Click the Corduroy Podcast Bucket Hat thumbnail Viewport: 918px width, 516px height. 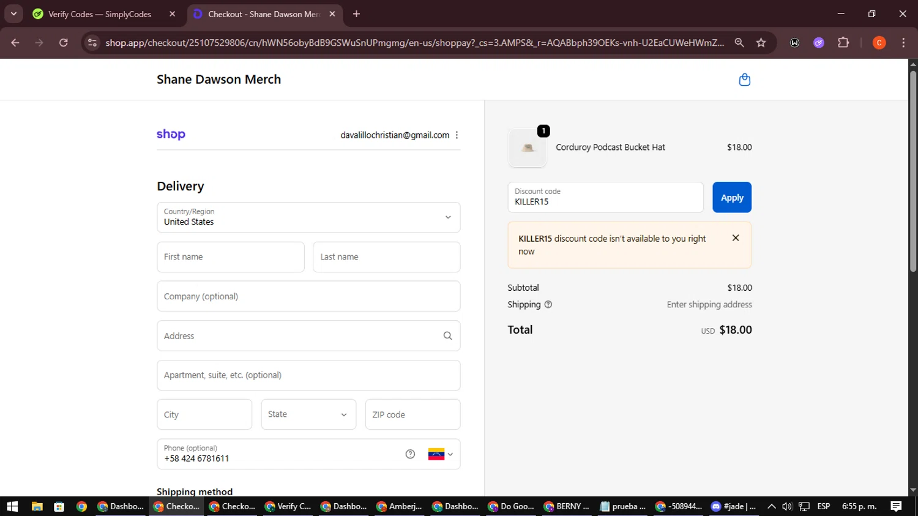point(528,148)
